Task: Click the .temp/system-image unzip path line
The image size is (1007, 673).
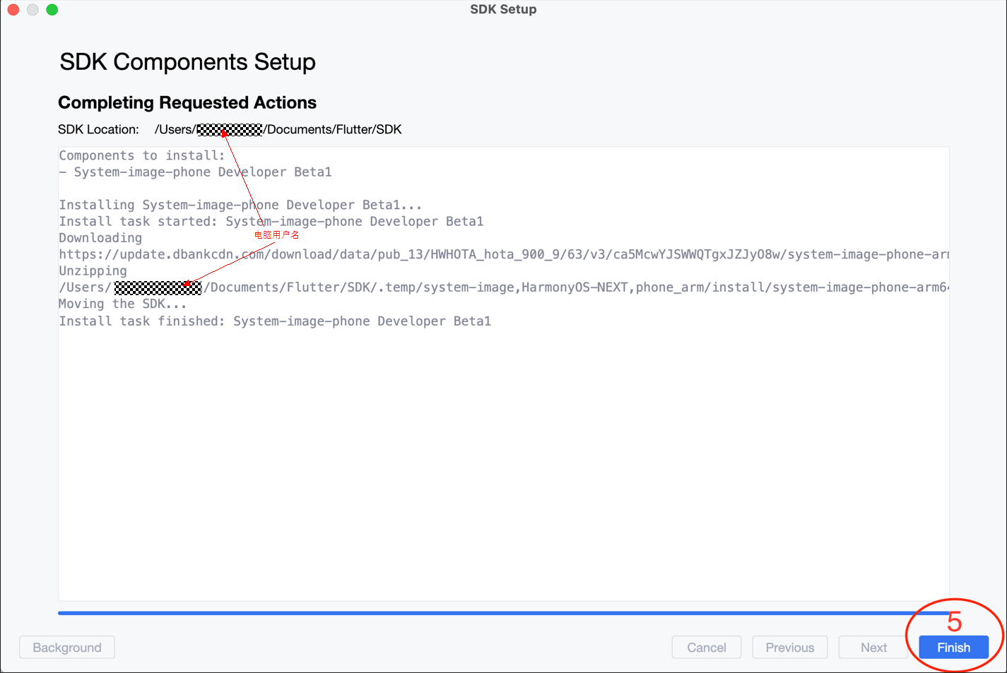Action: (504, 287)
